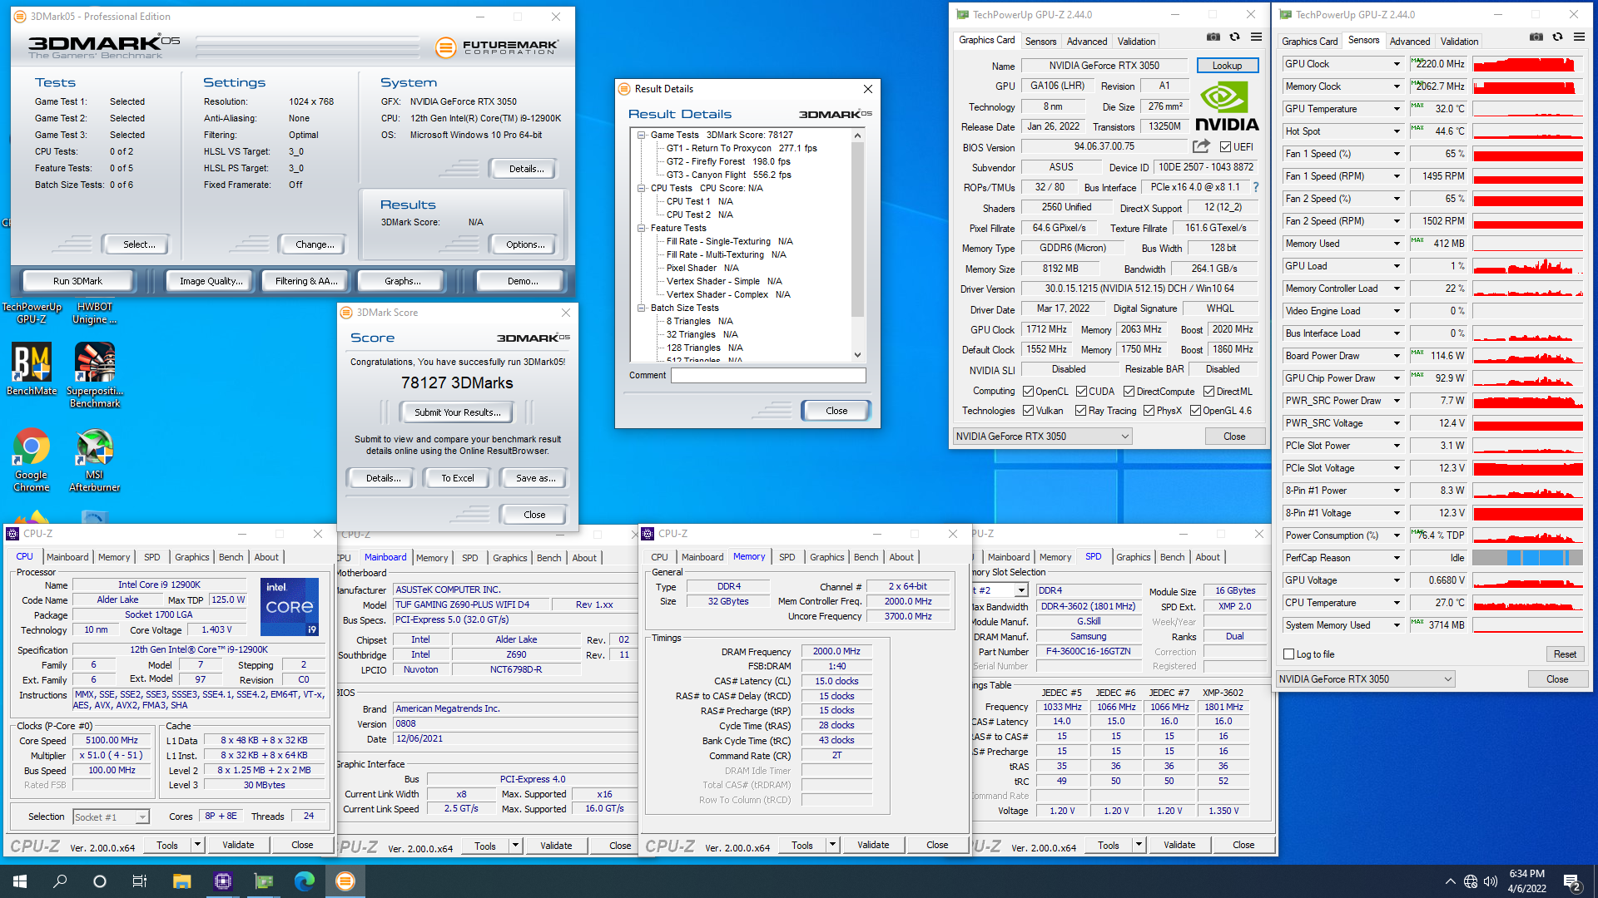Collapse the Game Tests tree node
Screen dimensions: 1598x898
click(x=642, y=135)
